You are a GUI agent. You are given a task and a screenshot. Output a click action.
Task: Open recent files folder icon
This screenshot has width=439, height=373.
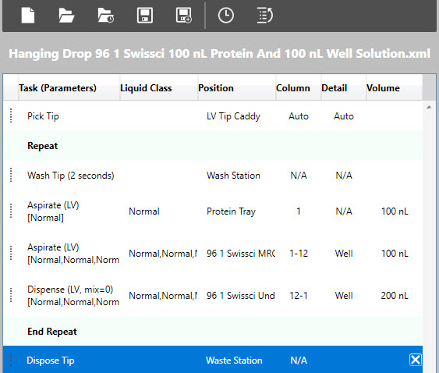pyautogui.click(x=105, y=16)
